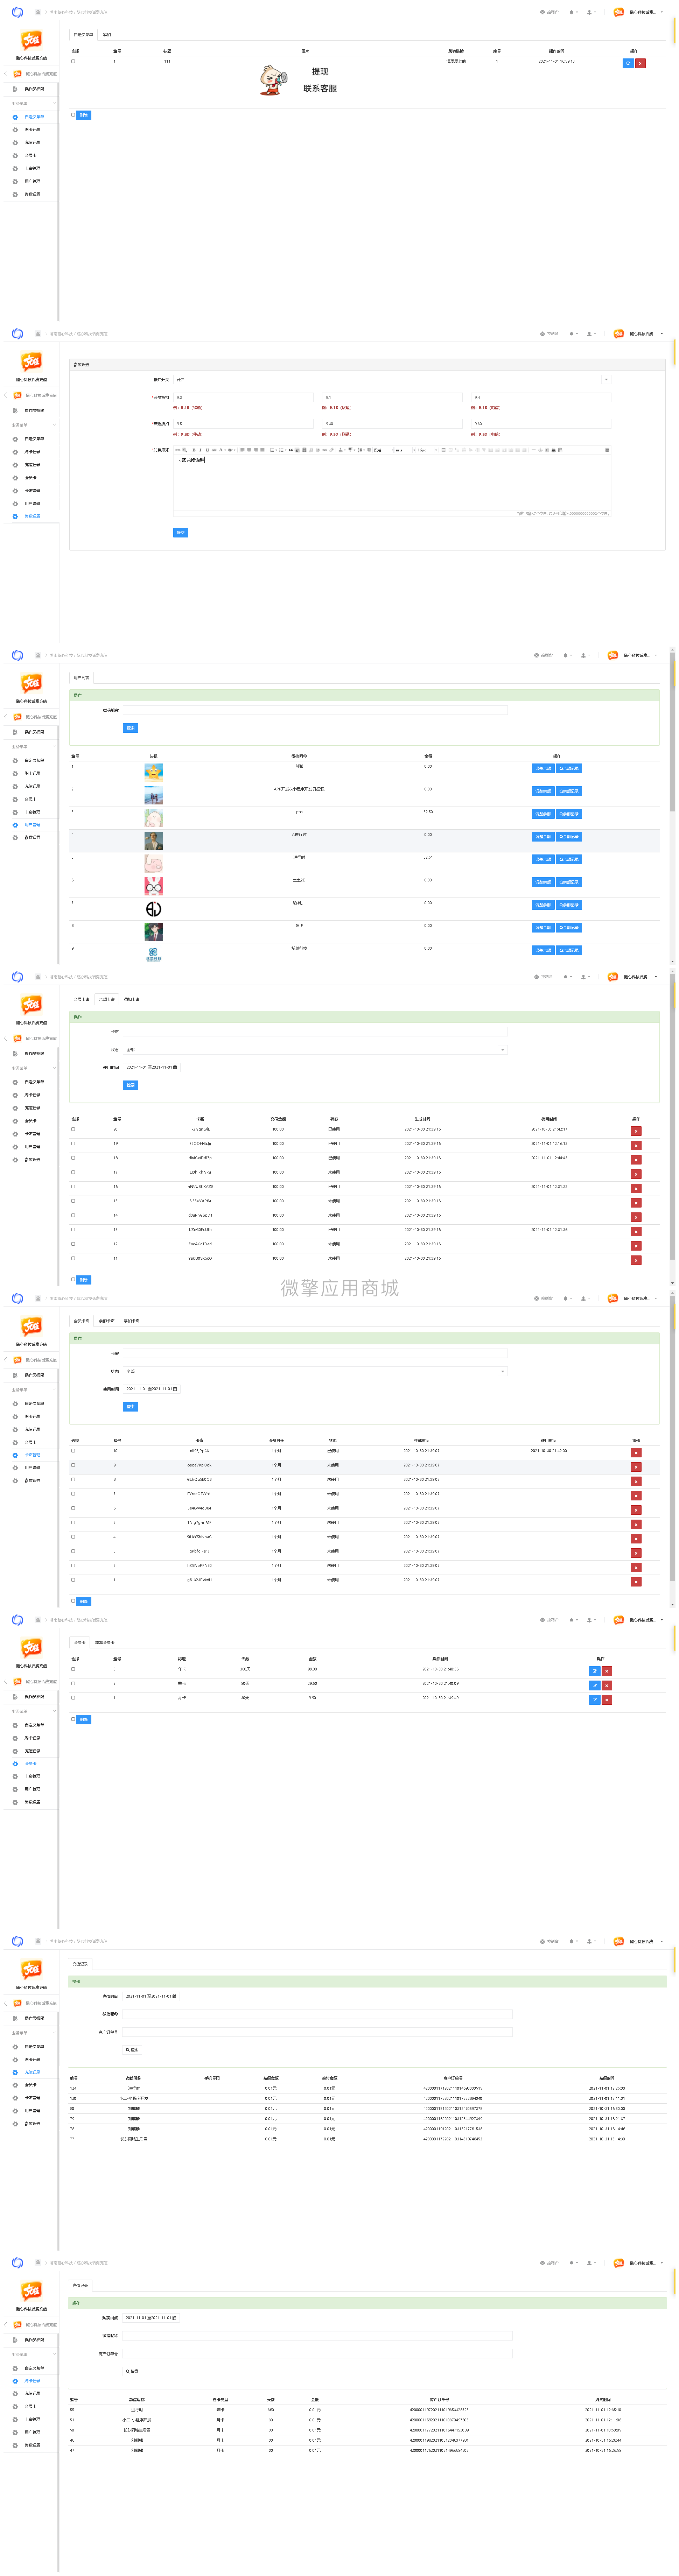The image size is (679, 2576).
Task: Select checkbox of member card-key row 10
Action: coord(73,1451)
